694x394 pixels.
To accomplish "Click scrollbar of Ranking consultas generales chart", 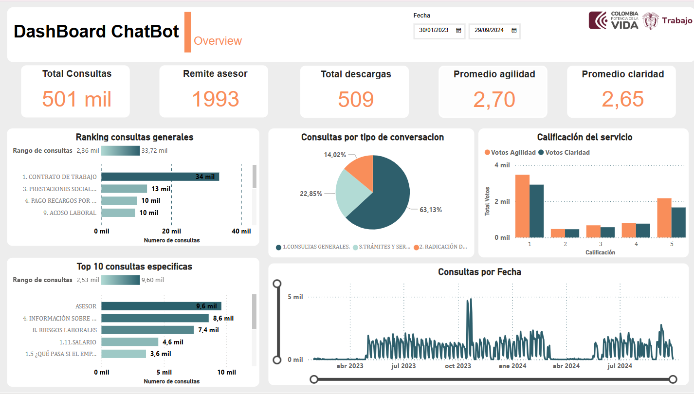I will click(x=254, y=177).
